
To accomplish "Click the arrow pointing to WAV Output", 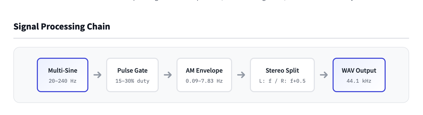I will click(324, 75).
